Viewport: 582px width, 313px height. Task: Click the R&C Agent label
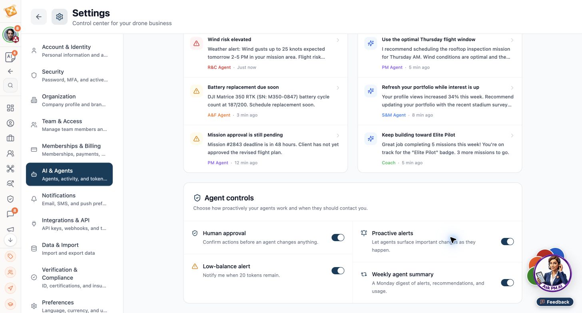[x=219, y=67]
